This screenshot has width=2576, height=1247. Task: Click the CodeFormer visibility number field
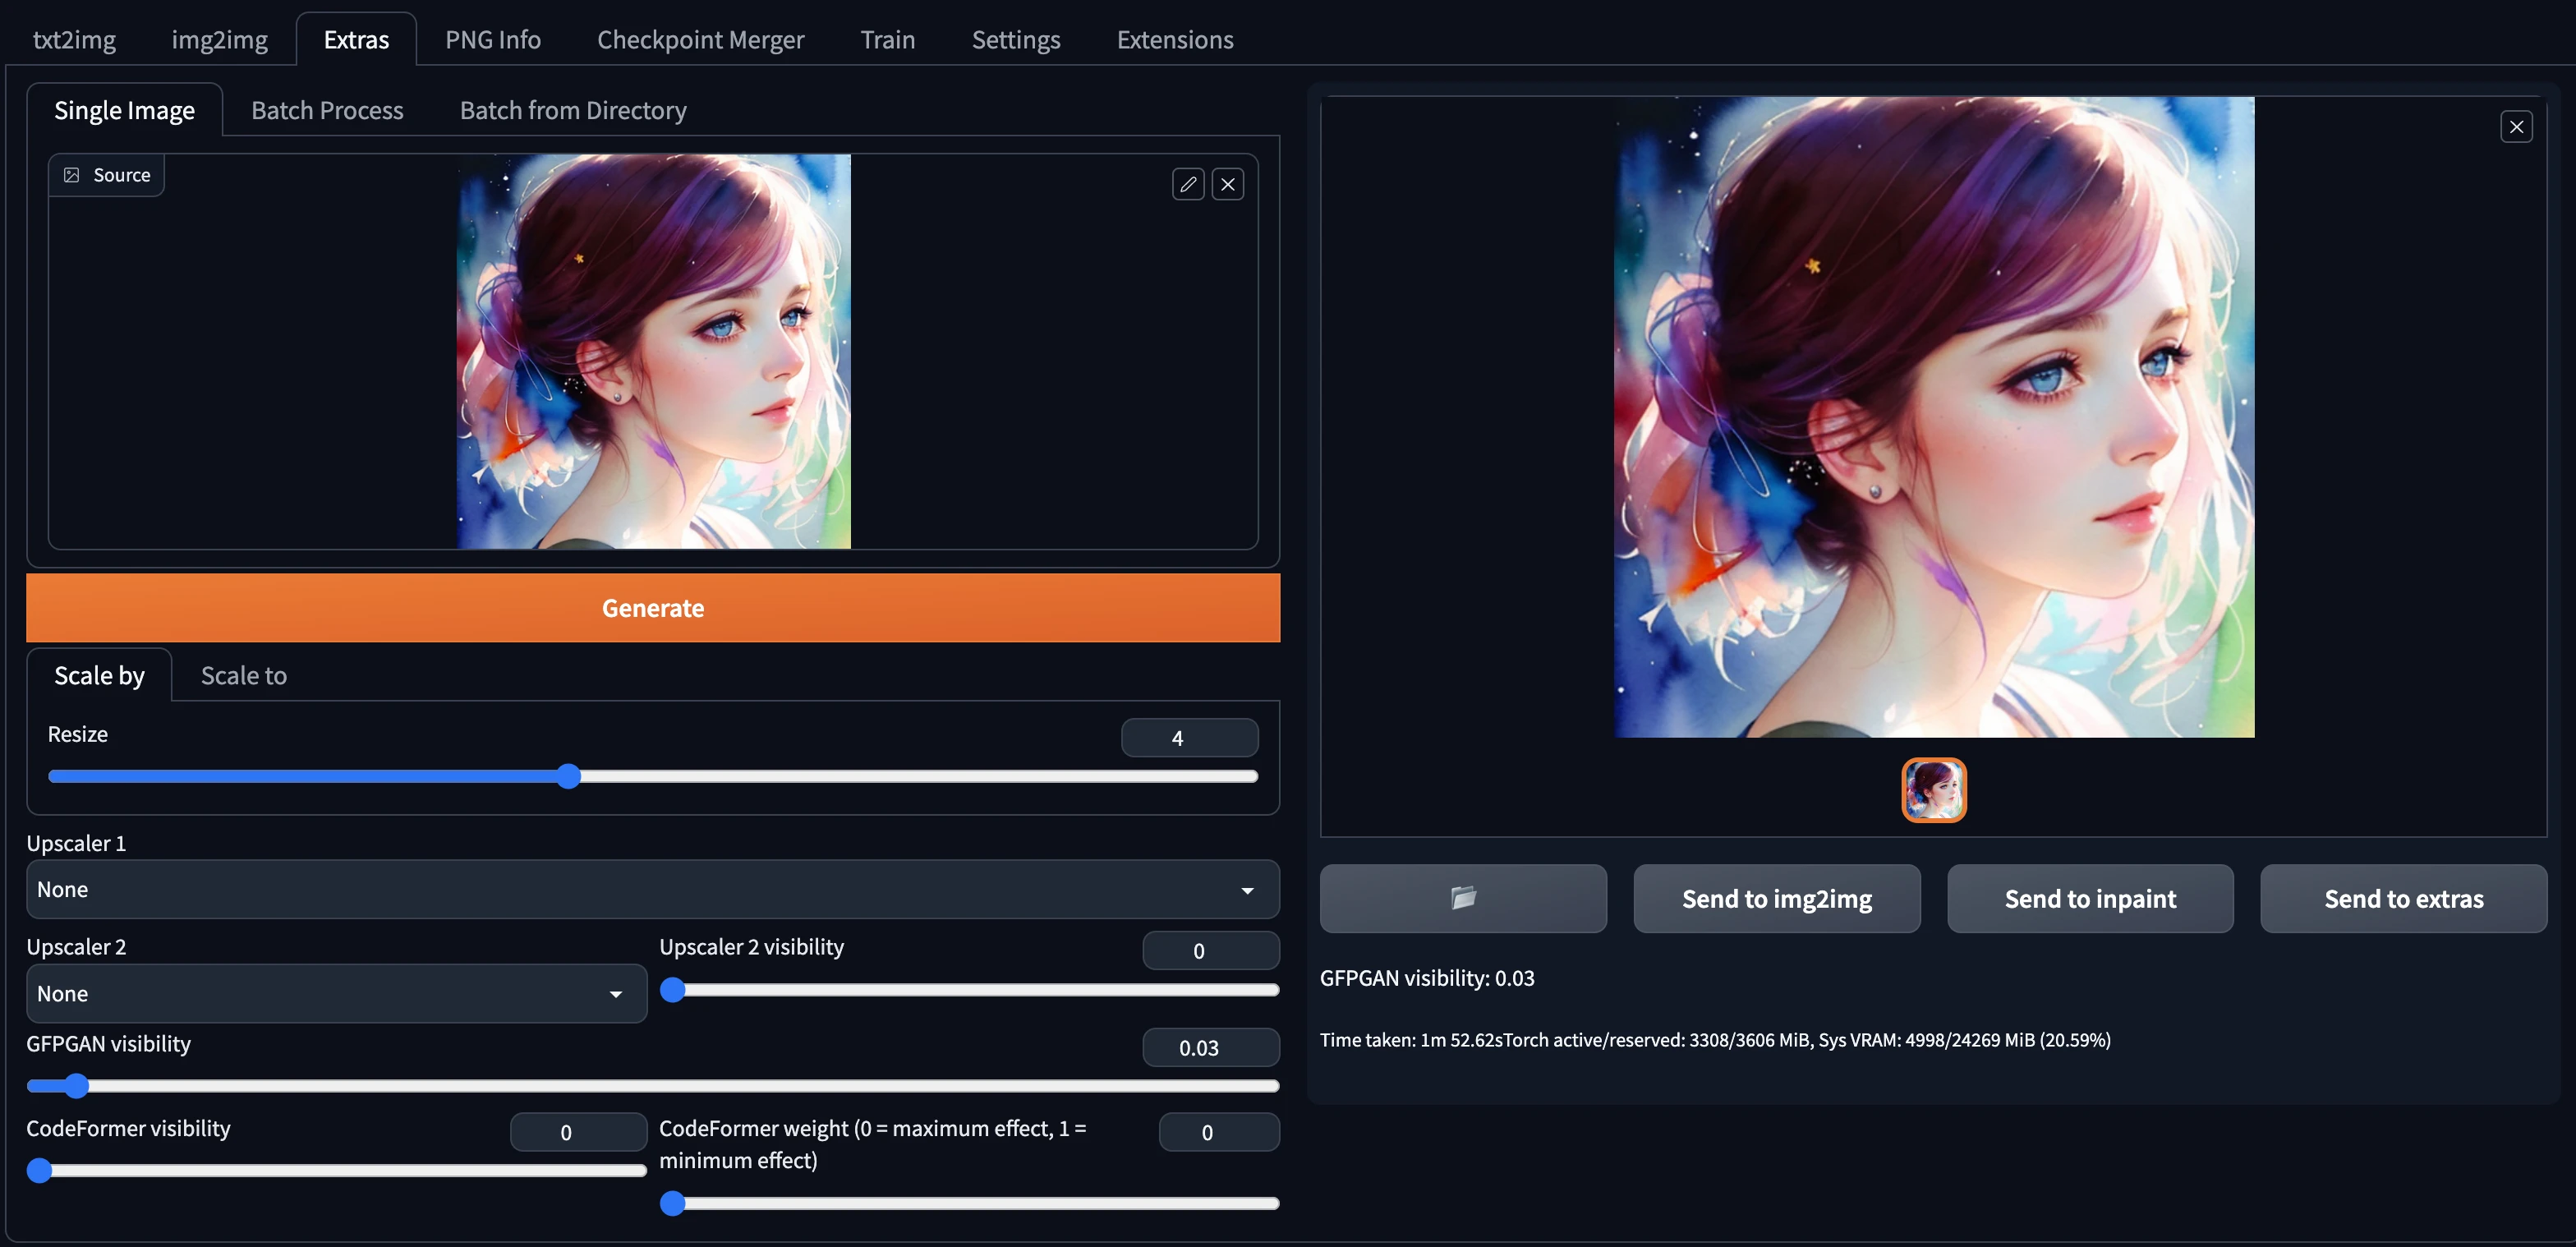tap(578, 1132)
